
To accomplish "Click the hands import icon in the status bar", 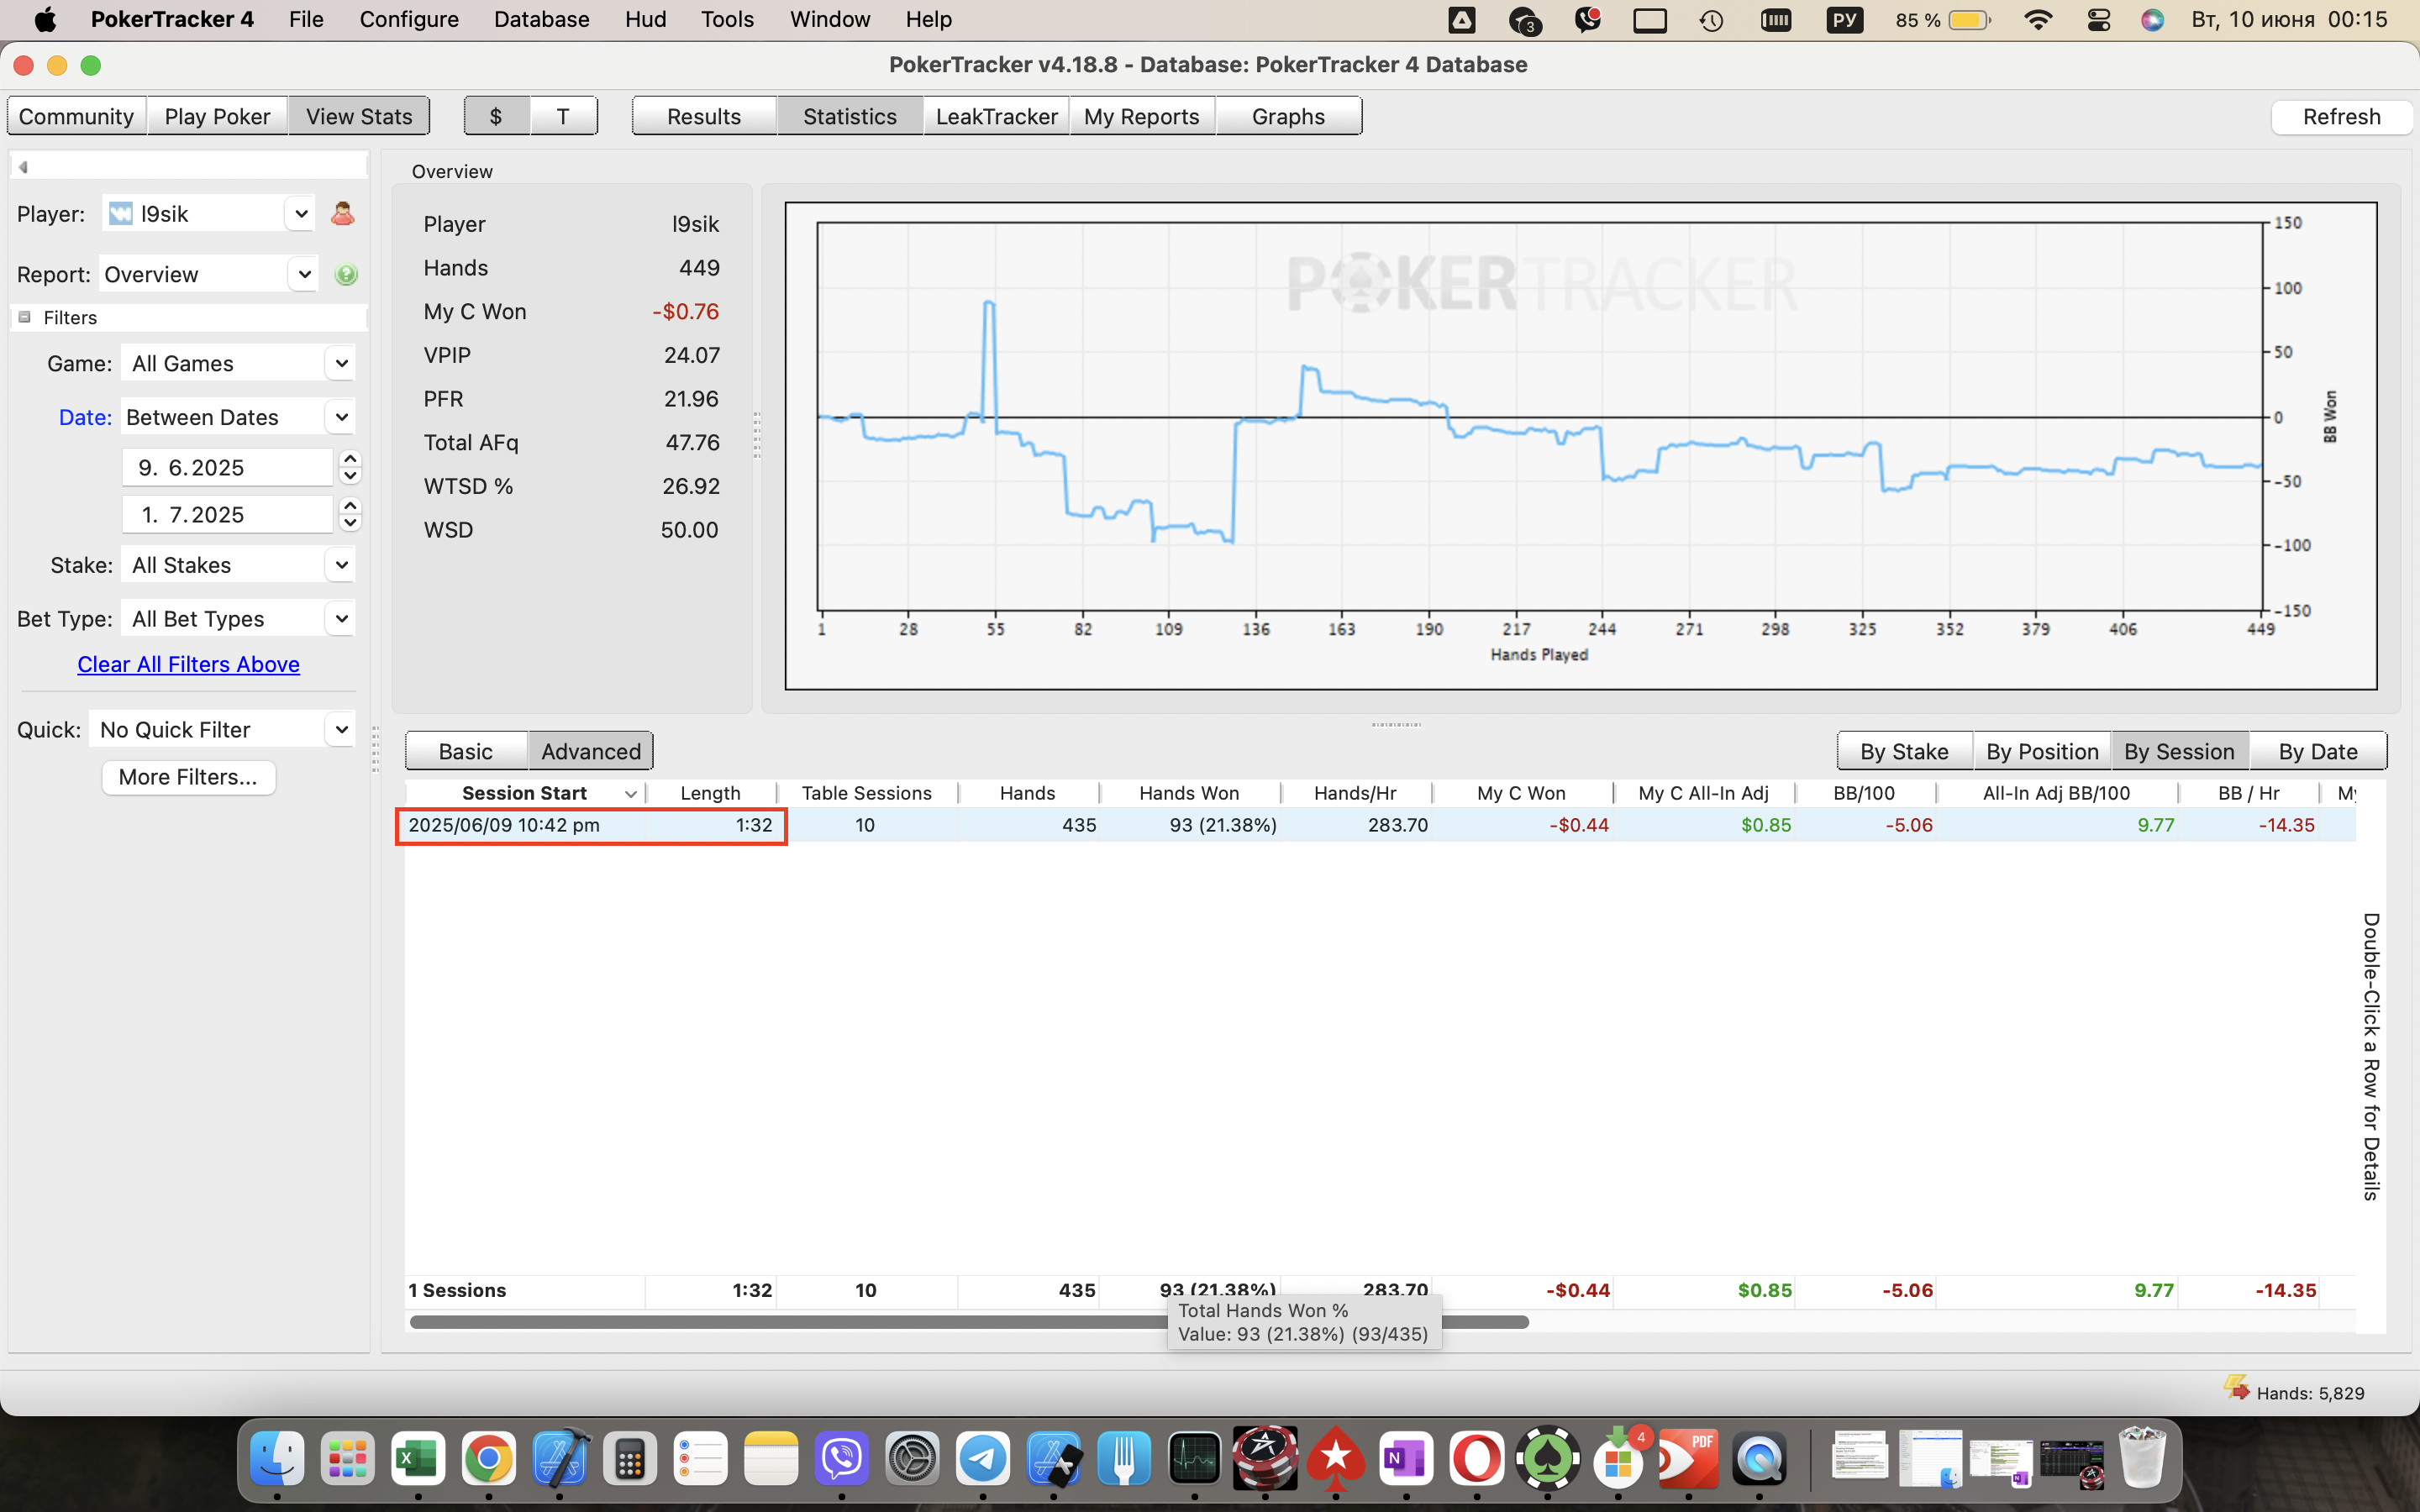I will pyautogui.click(x=2236, y=1388).
